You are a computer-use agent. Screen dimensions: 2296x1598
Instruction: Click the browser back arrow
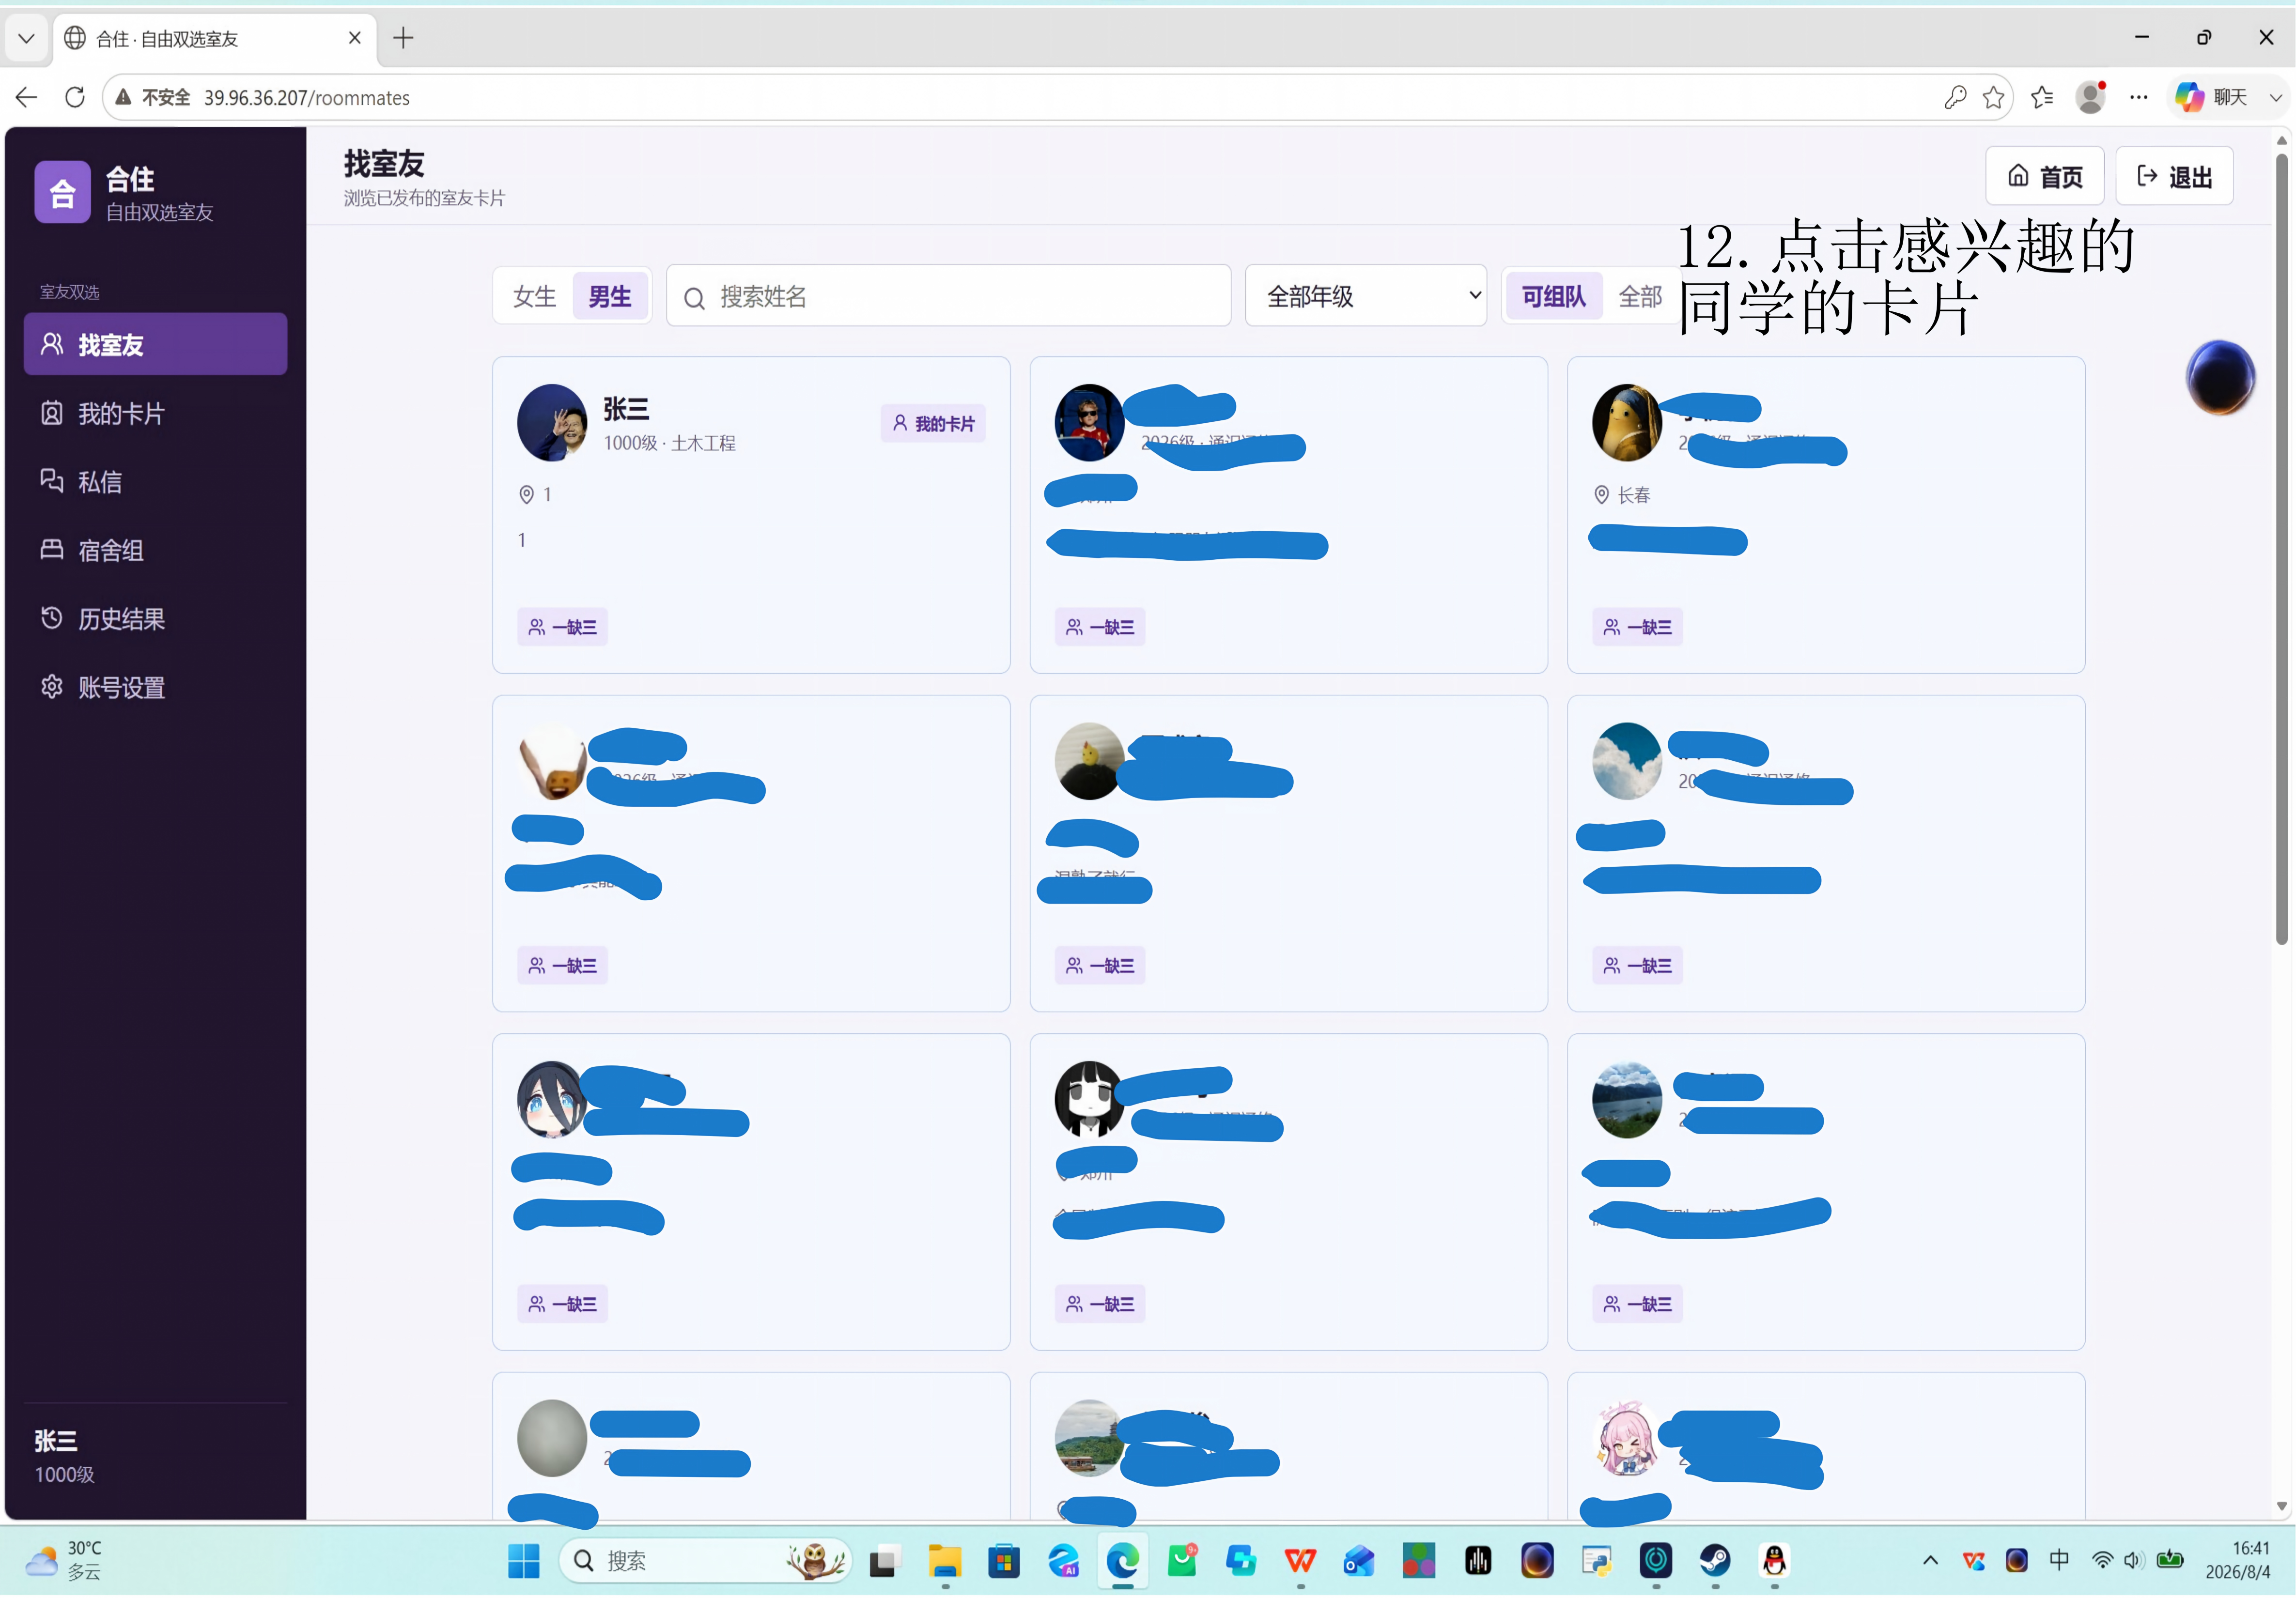coord(27,97)
